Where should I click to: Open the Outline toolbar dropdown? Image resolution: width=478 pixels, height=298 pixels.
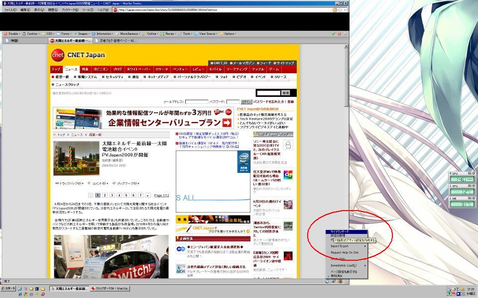click(x=150, y=34)
